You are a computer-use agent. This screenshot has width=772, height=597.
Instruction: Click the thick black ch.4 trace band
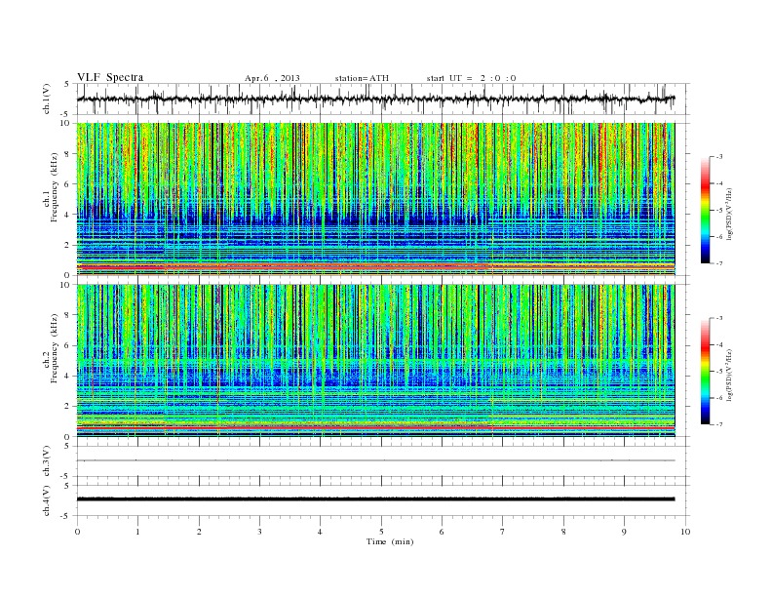[375, 499]
